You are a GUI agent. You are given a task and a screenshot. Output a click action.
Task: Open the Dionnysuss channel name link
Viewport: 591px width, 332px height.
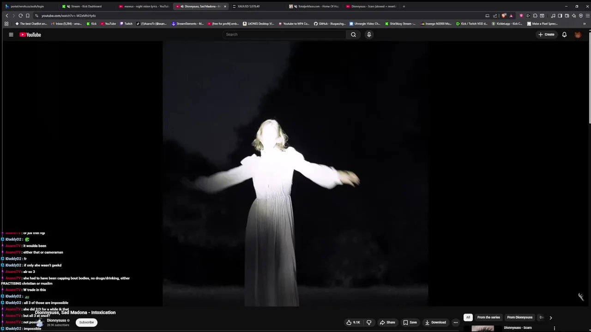point(56,320)
